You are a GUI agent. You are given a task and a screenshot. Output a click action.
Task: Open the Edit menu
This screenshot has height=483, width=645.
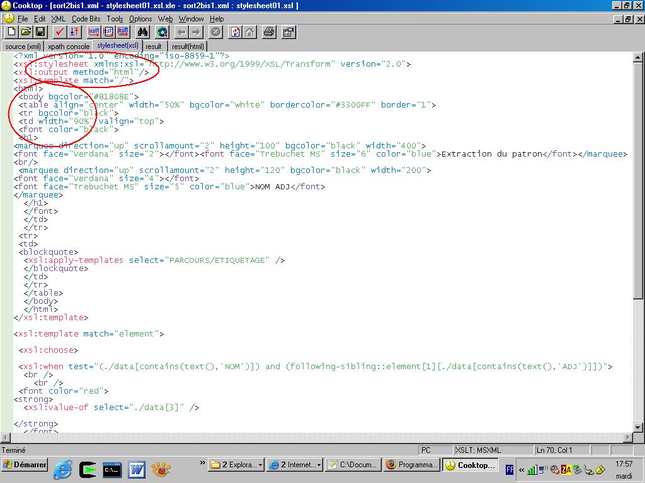pos(40,19)
